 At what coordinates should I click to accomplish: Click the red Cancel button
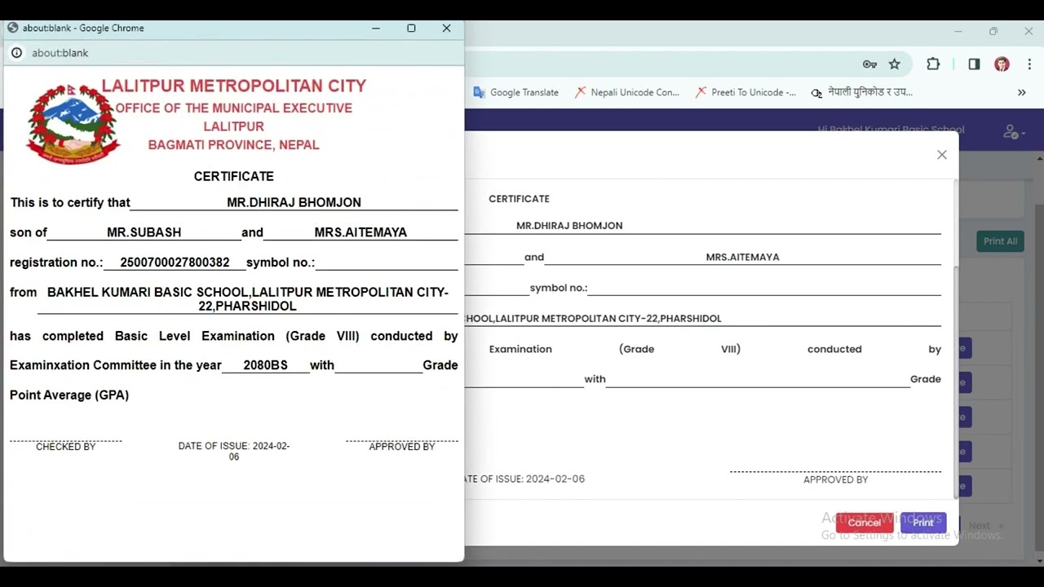coord(865,523)
